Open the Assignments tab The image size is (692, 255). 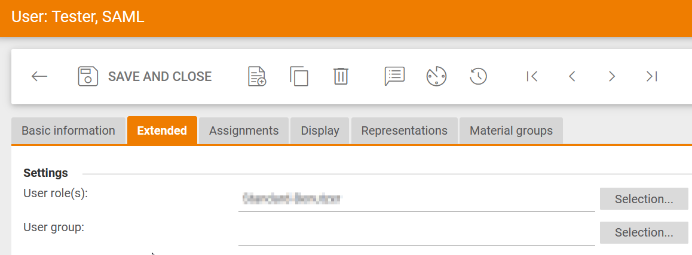click(x=244, y=130)
